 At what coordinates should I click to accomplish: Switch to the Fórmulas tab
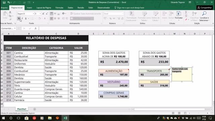[x=59, y=8]
